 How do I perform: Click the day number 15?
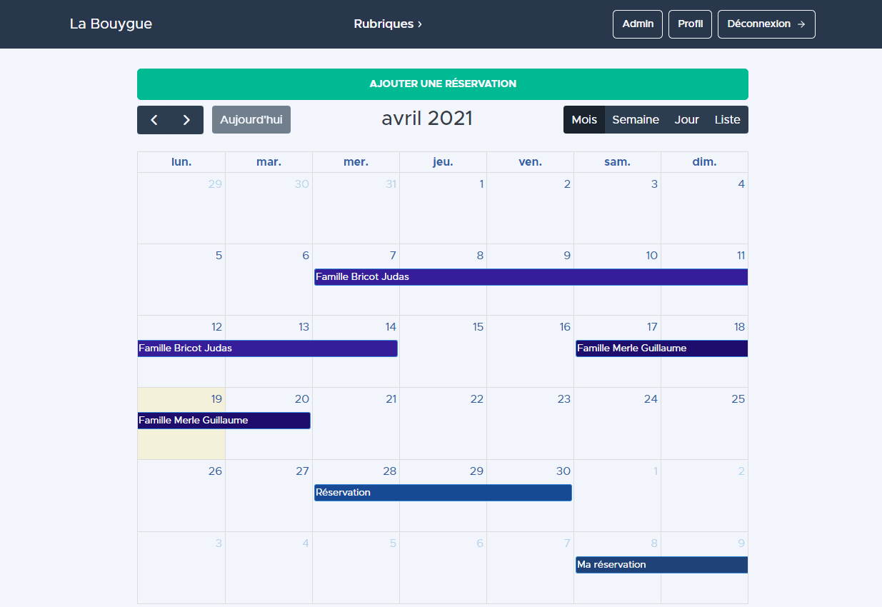[478, 327]
